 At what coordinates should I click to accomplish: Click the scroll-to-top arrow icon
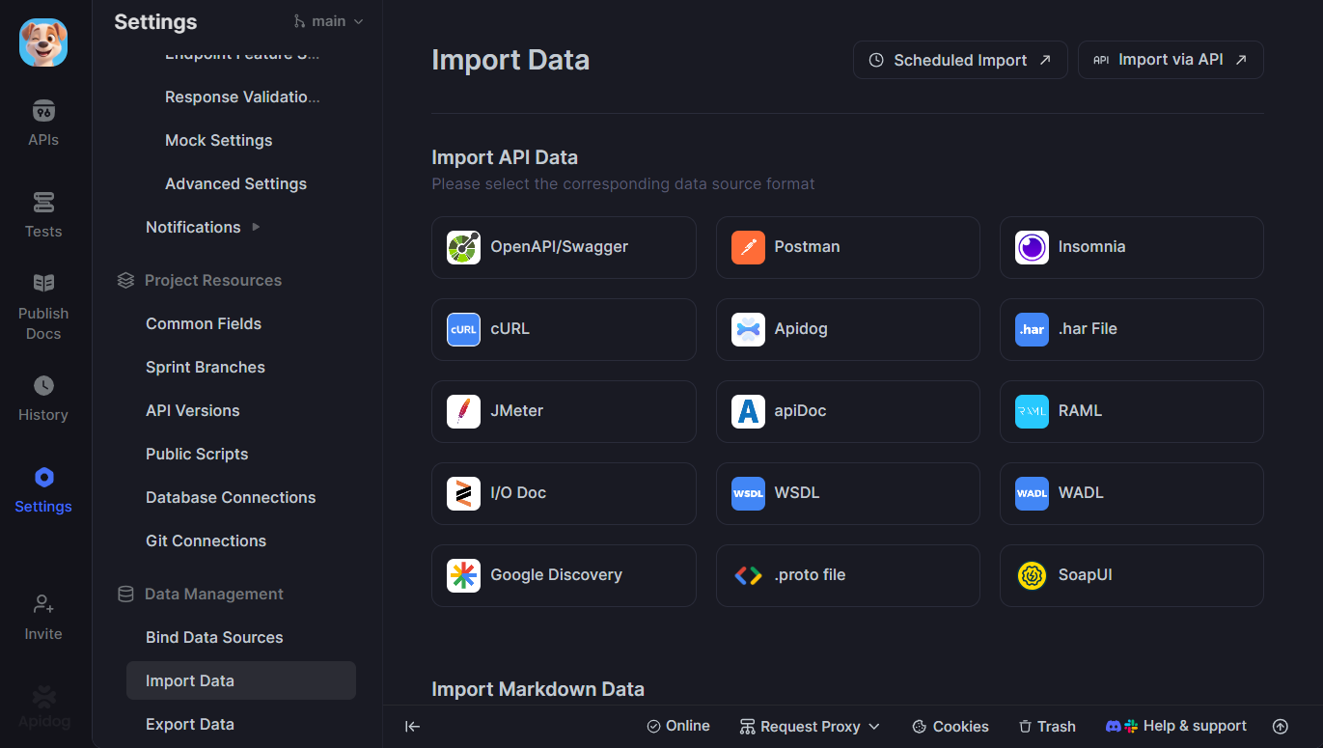(x=1280, y=726)
